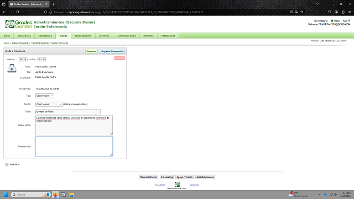Click the Detalle Estudiante breadcrumb link

[x=40, y=43]
